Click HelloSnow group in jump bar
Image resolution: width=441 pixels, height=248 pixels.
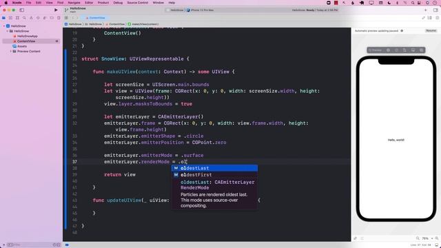click(x=94, y=24)
